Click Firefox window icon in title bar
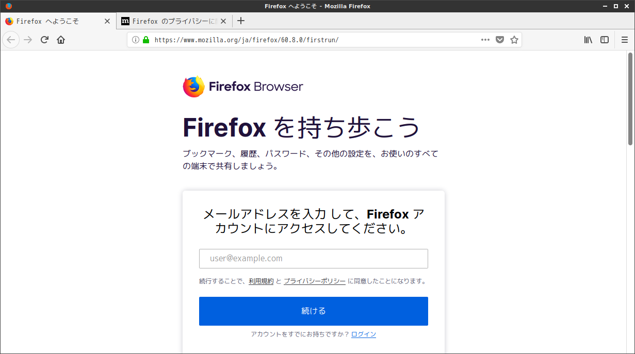The height and width of the screenshot is (354, 635). tap(9, 6)
